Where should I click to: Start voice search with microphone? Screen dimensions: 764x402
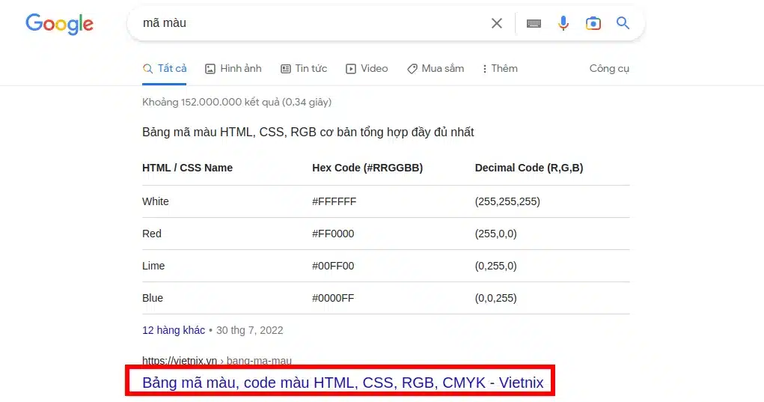563,23
